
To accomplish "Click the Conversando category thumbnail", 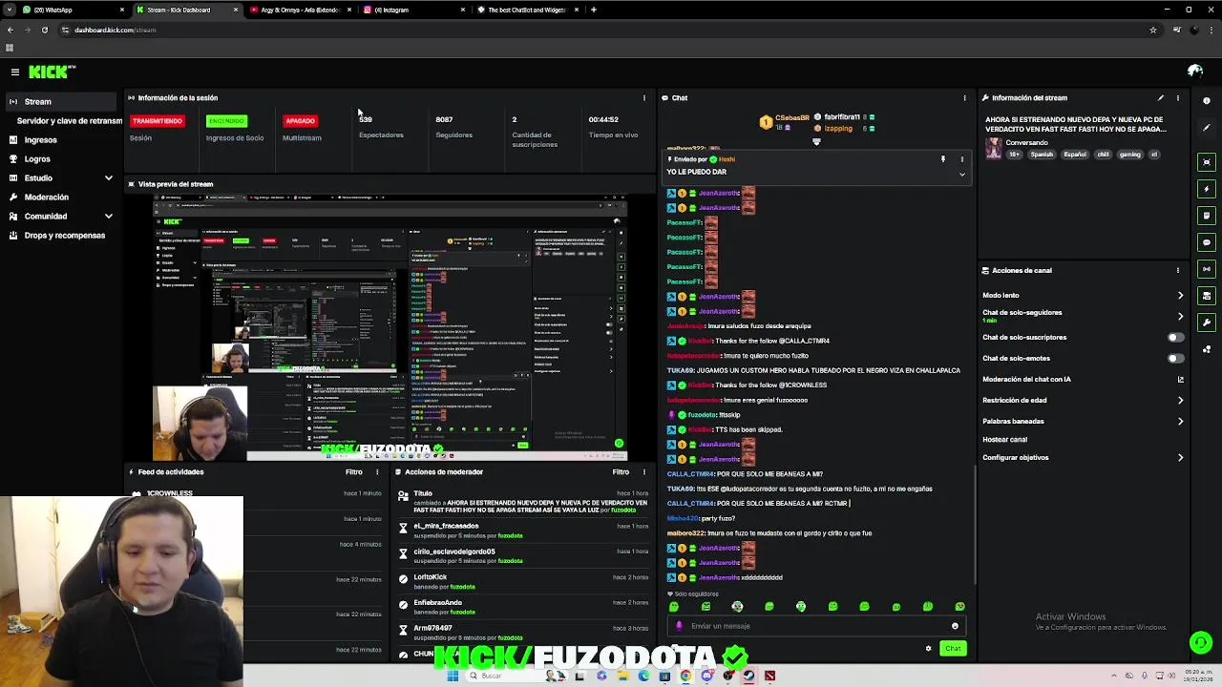I will (994, 148).
